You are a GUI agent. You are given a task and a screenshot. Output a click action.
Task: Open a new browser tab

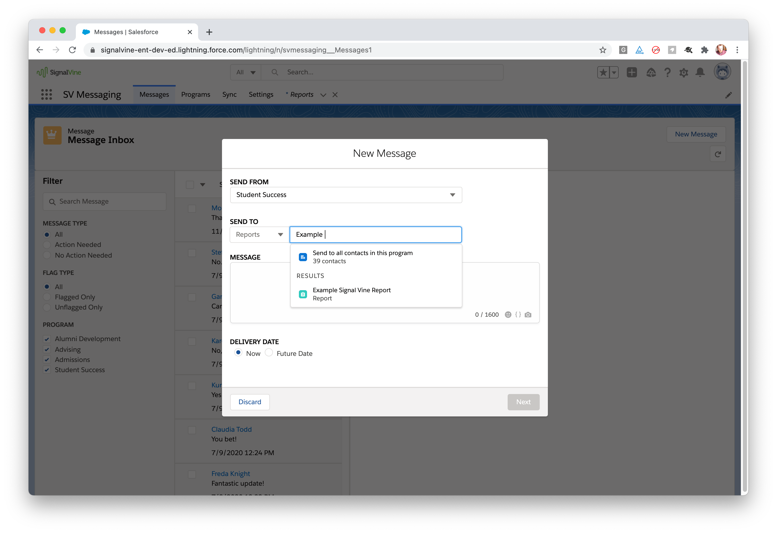tap(209, 32)
